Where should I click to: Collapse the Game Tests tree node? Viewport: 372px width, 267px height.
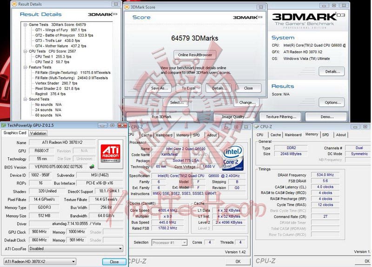pos(25,25)
